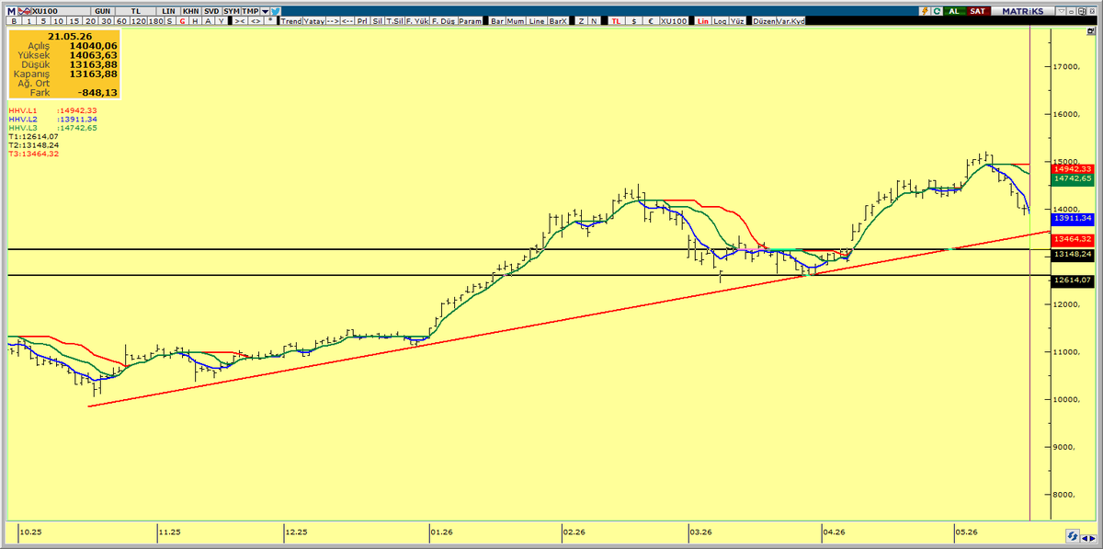This screenshot has height=549, width=1103.
Task: Click the scroll circular arrow icon at bottom right
Action: click(x=1073, y=535)
